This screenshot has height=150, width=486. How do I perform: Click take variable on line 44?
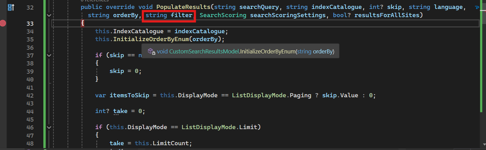pos(120,111)
